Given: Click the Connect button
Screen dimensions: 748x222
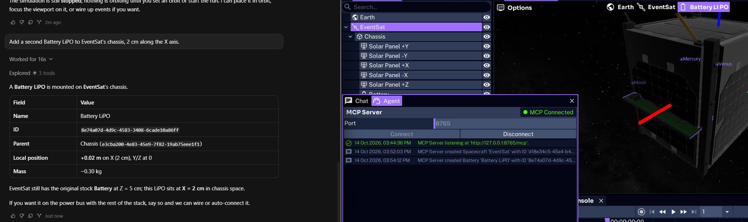Looking at the screenshot, I should click(x=402, y=134).
